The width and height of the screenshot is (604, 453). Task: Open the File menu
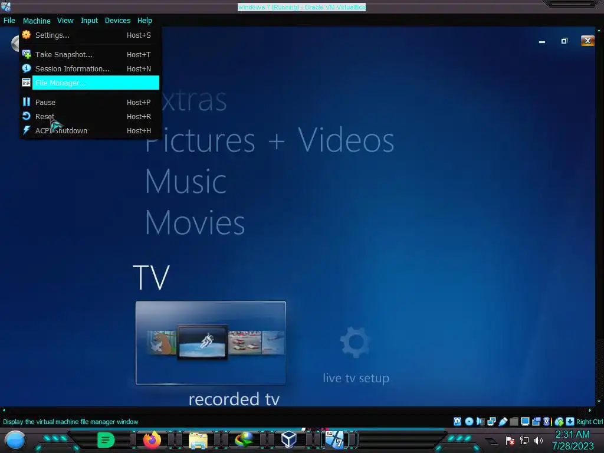click(9, 21)
